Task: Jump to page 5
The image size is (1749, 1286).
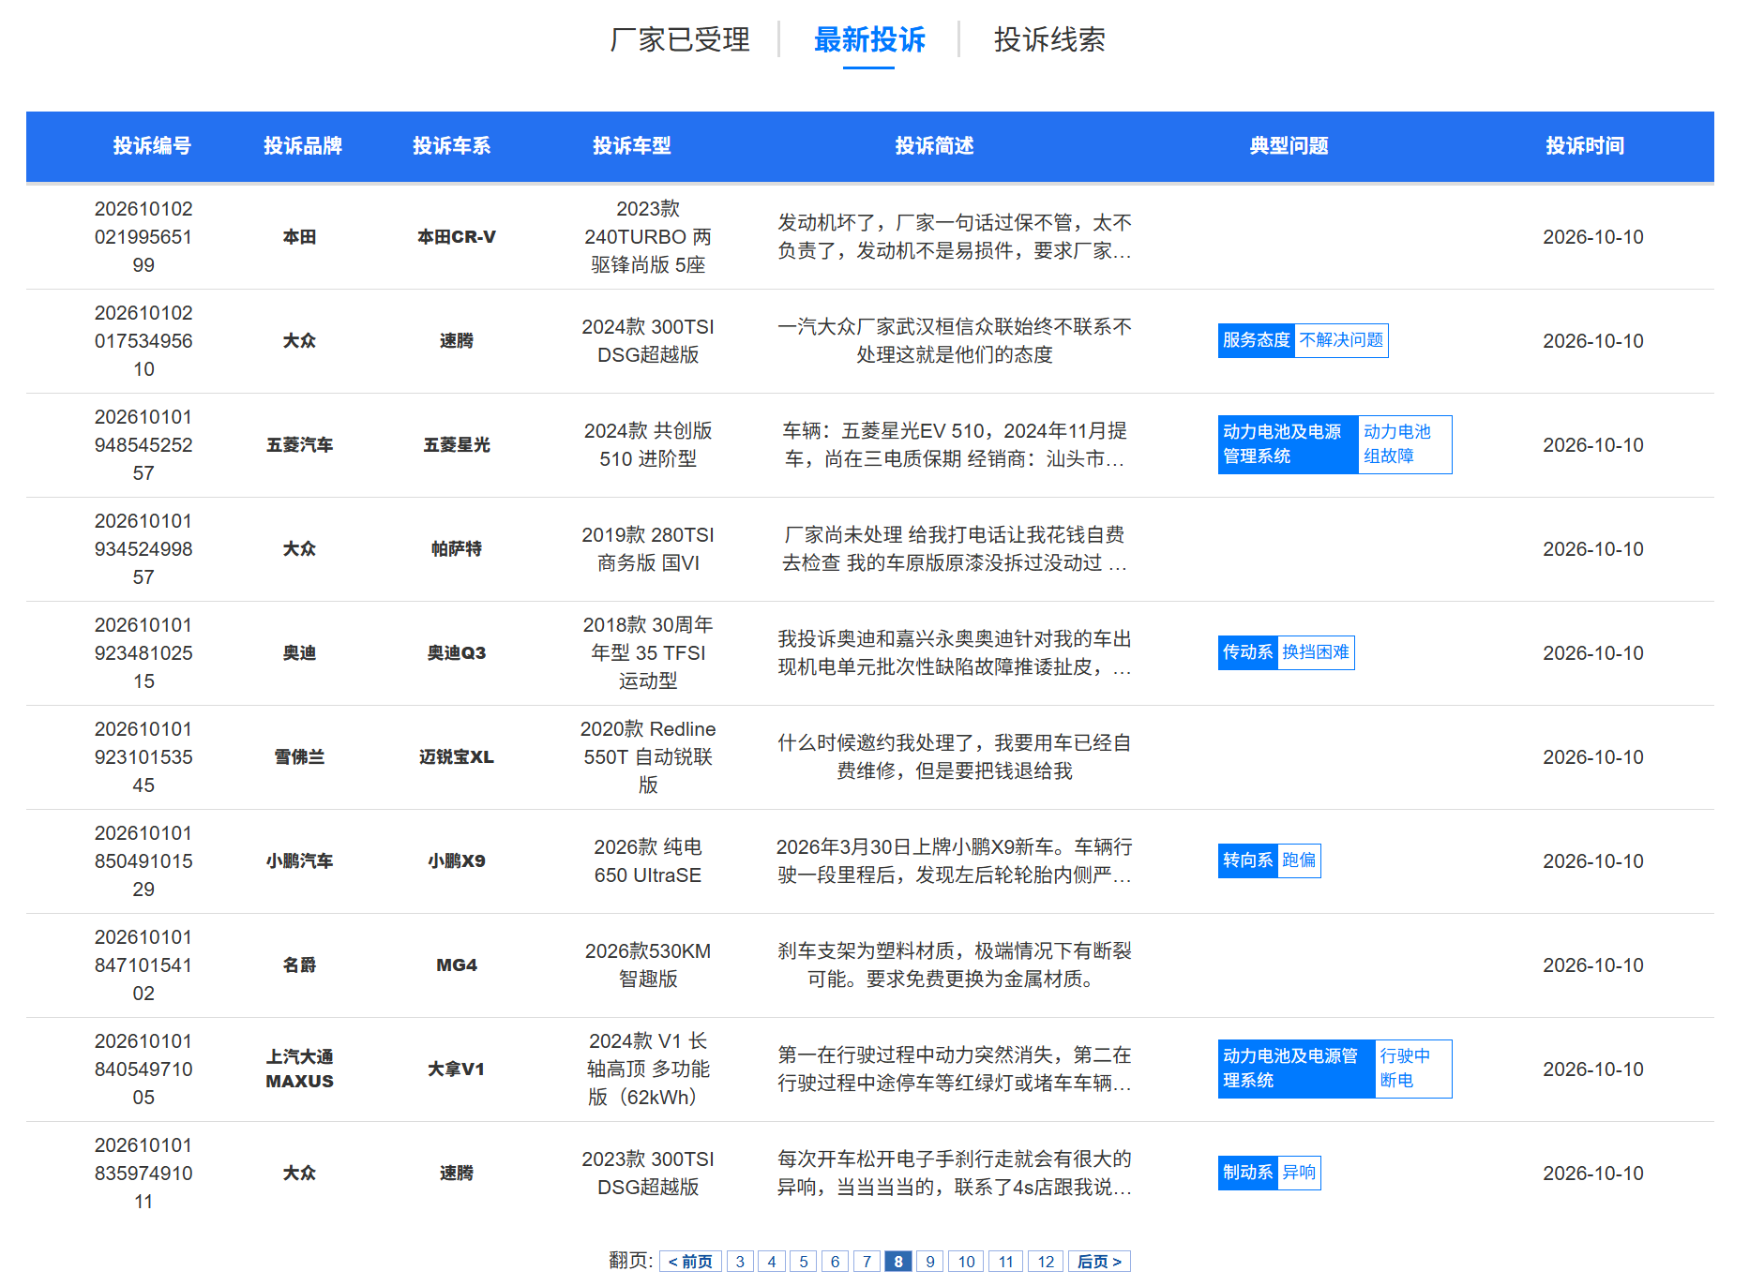Action: point(804,1262)
